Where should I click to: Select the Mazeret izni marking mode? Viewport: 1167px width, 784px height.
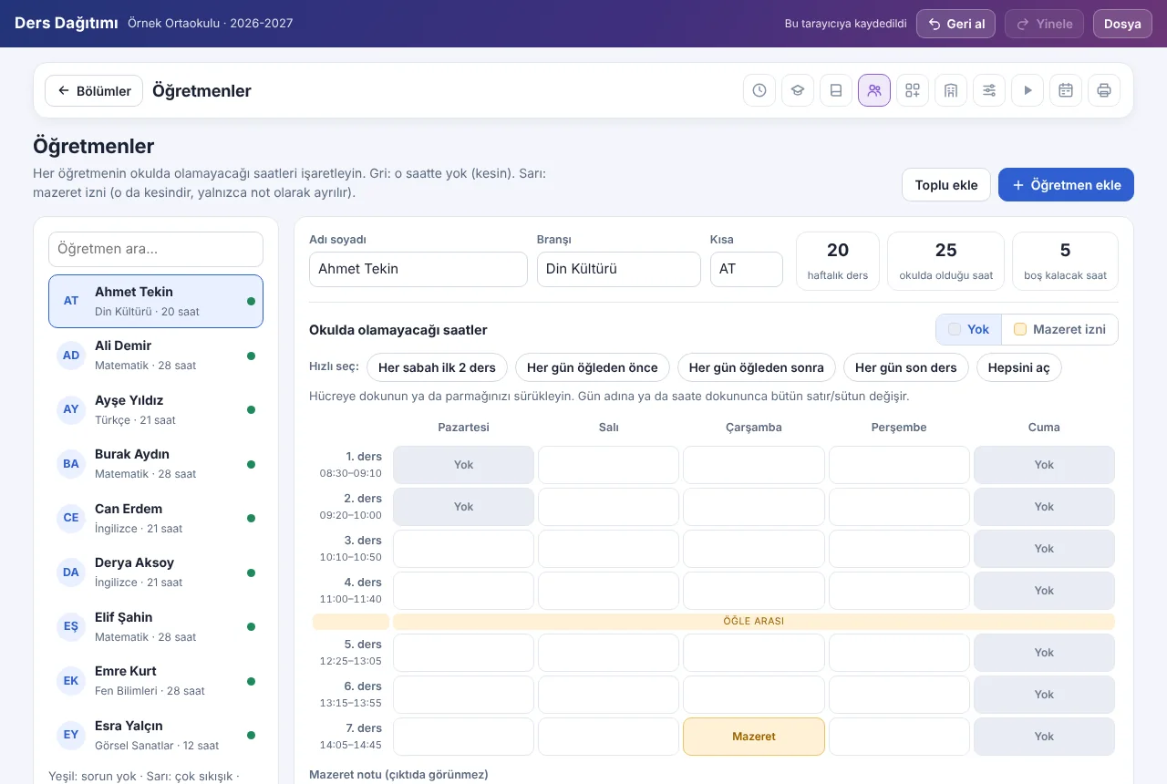coord(1059,329)
